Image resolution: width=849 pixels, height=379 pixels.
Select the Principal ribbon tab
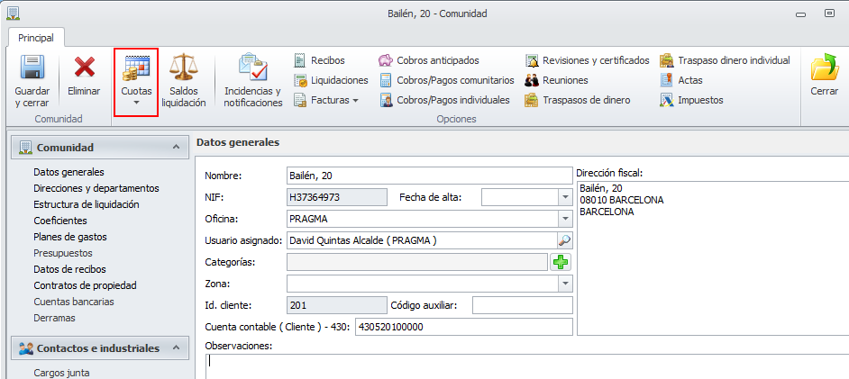(x=36, y=38)
